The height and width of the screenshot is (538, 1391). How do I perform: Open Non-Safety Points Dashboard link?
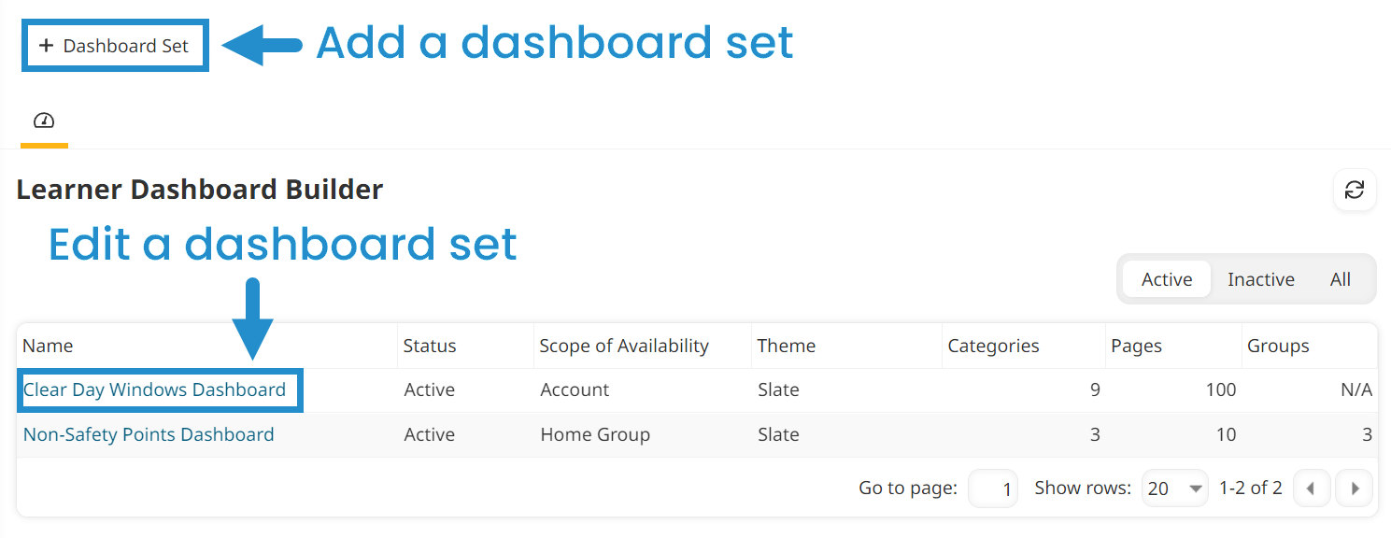coord(149,434)
